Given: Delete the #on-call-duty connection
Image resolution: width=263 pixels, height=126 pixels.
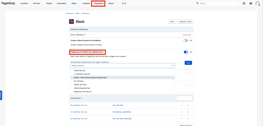Looking at the screenshot, I should tap(188, 105).
